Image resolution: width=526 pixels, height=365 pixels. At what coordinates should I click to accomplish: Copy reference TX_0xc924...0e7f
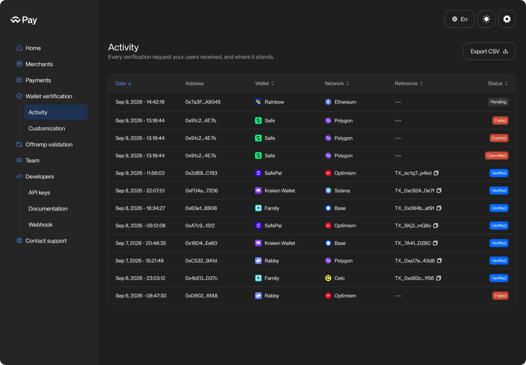coord(439,191)
